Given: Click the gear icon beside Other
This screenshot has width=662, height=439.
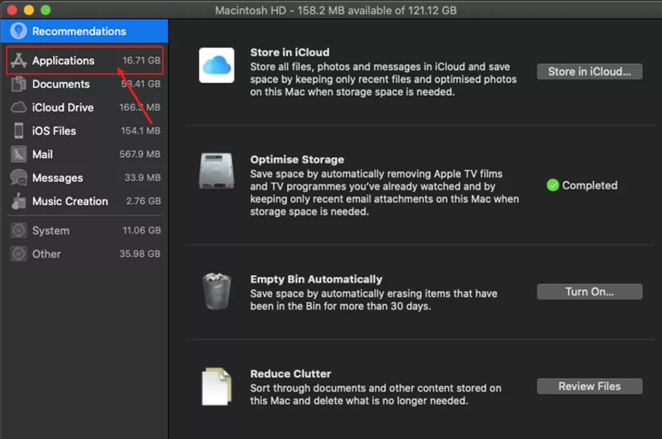Looking at the screenshot, I should (x=18, y=254).
